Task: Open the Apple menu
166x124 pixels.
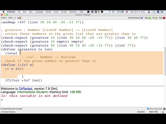Action: [3, 12]
